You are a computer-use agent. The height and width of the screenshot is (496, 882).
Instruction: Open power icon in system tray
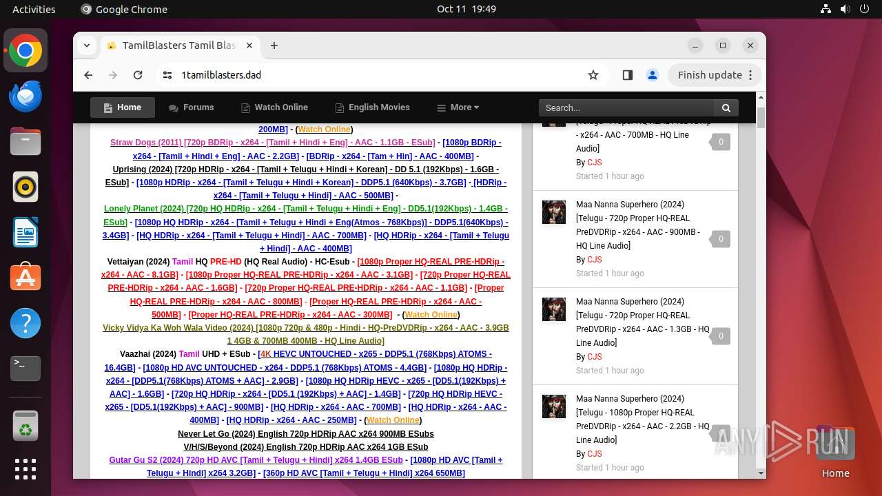click(x=864, y=9)
